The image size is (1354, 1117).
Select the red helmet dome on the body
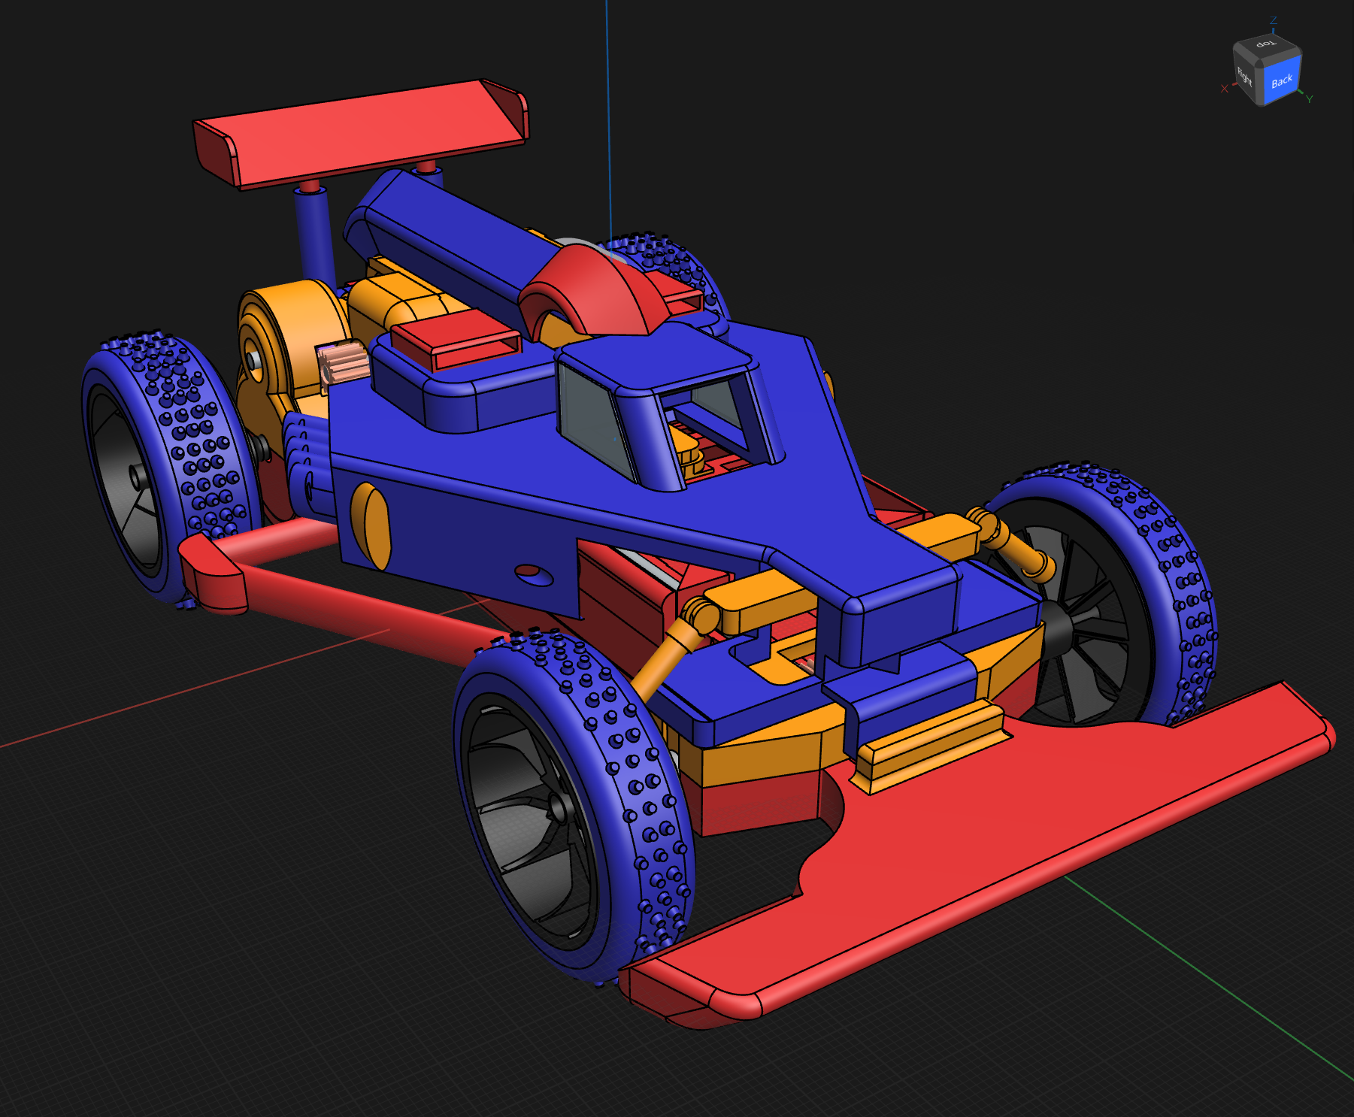click(x=598, y=293)
